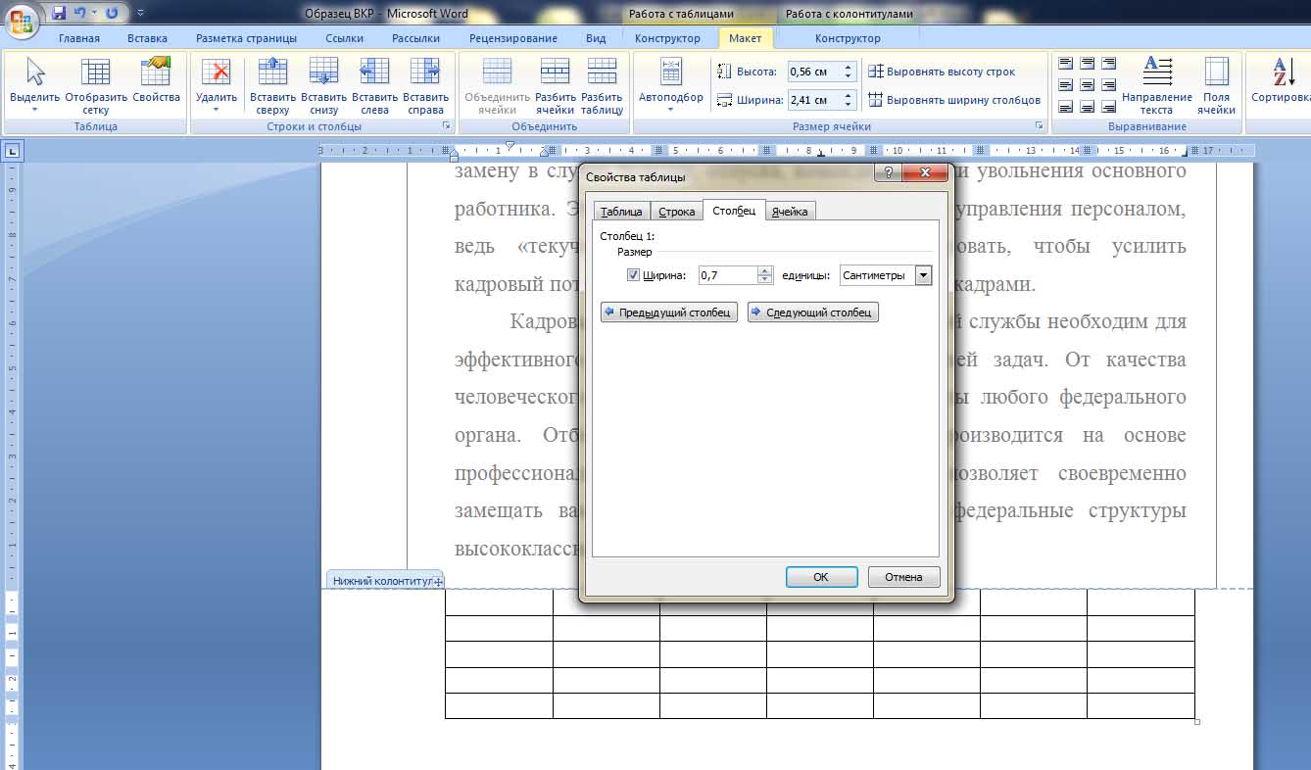Screen dimensions: 1311x770
Task: Switch to the Строка tab in dialog
Action: (x=676, y=212)
